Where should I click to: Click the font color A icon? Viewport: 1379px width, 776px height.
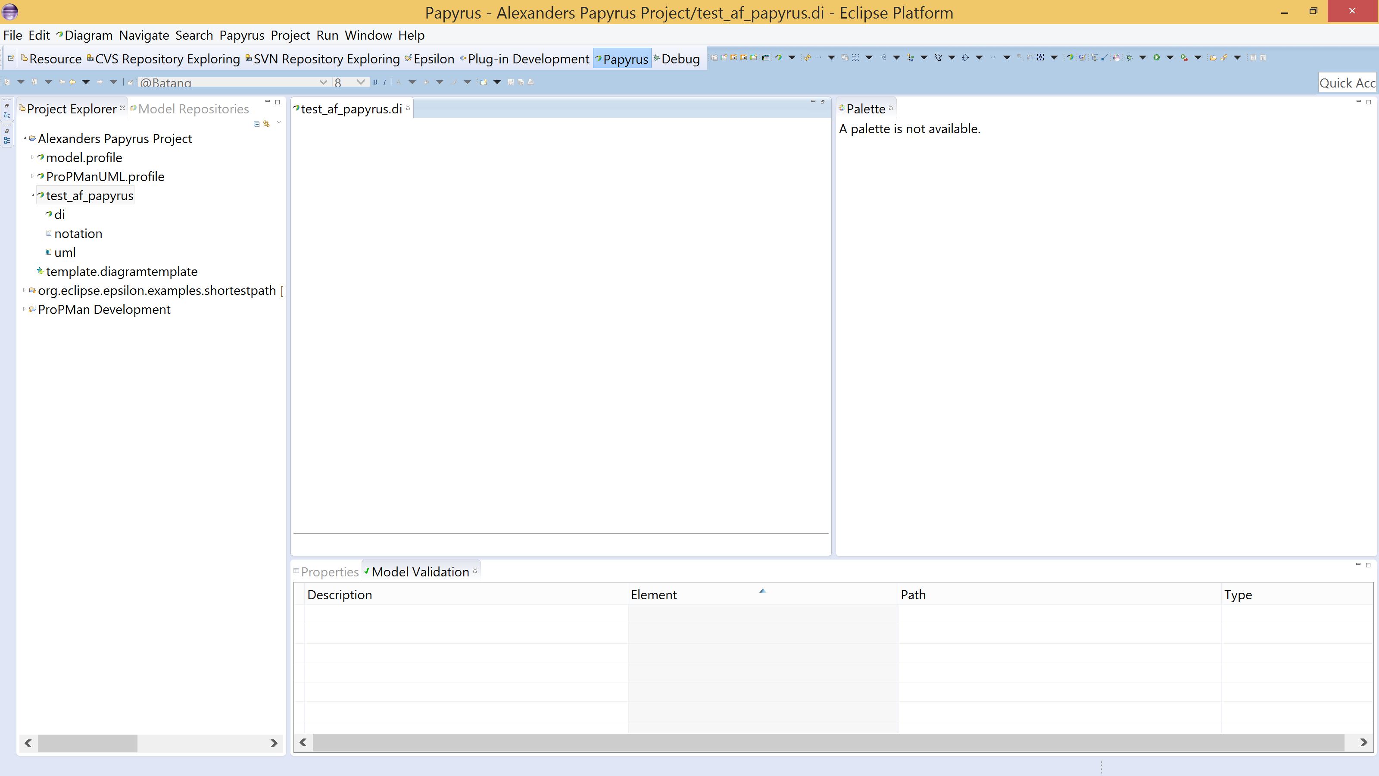(x=398, y=82)
